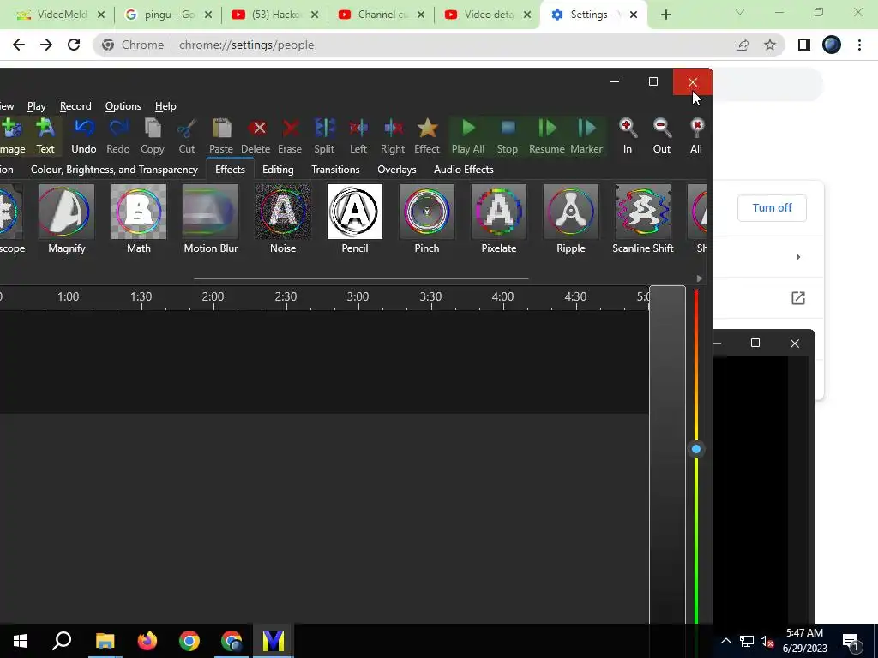This screenshot has width=878, height=658.
Task: Select the Pencil effect thumbnail
Action: click(x=355, y=219)
